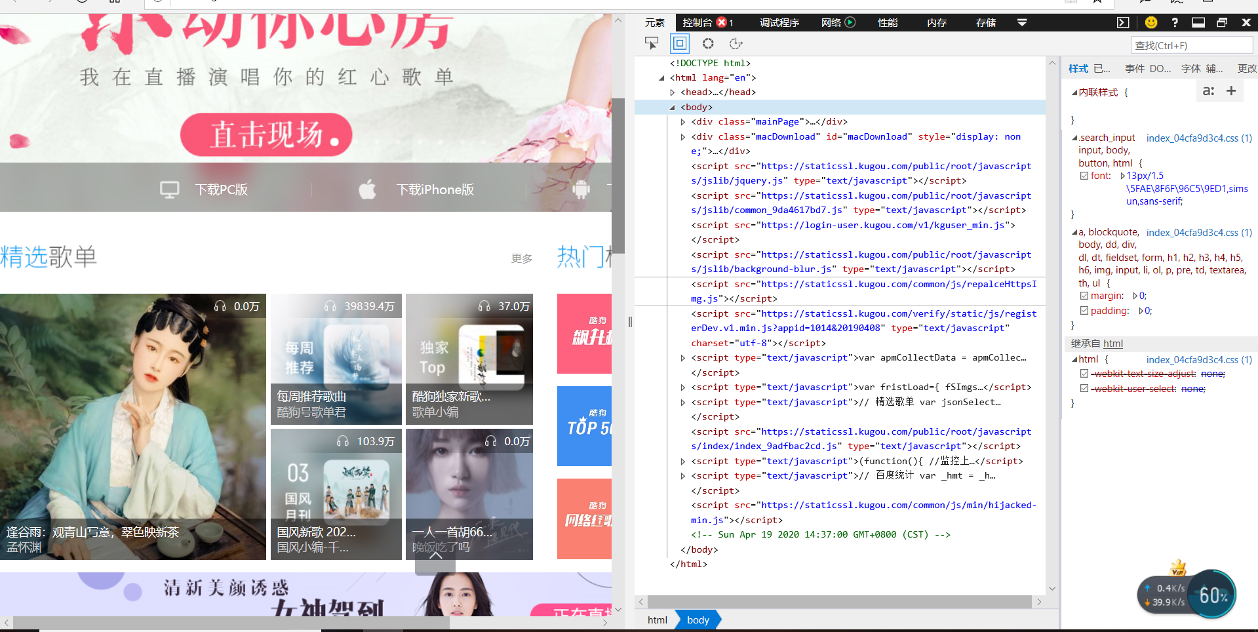Collapse the 内联样式 rule block
This screenshot has height=632, width=1258.
pyautogui.click(x=1074, y=92)
